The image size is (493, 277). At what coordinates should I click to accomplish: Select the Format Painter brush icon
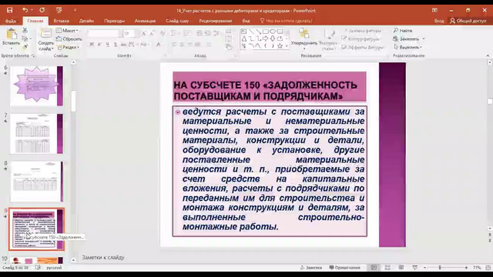coord(25,47)
